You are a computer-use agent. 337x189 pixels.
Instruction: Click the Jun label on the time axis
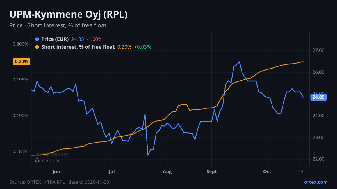(56, 172)
